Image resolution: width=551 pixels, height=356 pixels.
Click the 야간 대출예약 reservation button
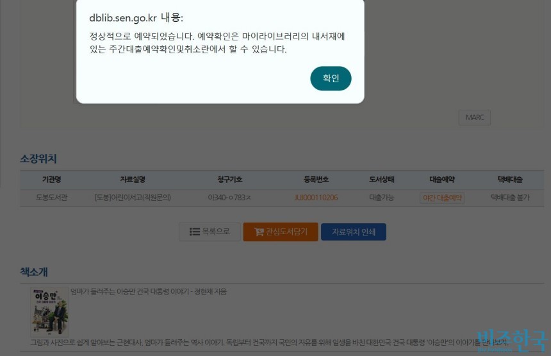pos(442,198)
